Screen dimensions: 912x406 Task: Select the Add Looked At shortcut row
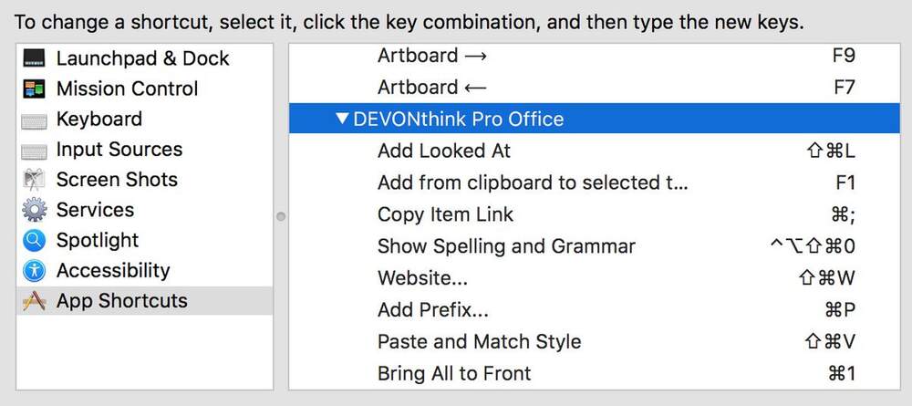point(594,151)
